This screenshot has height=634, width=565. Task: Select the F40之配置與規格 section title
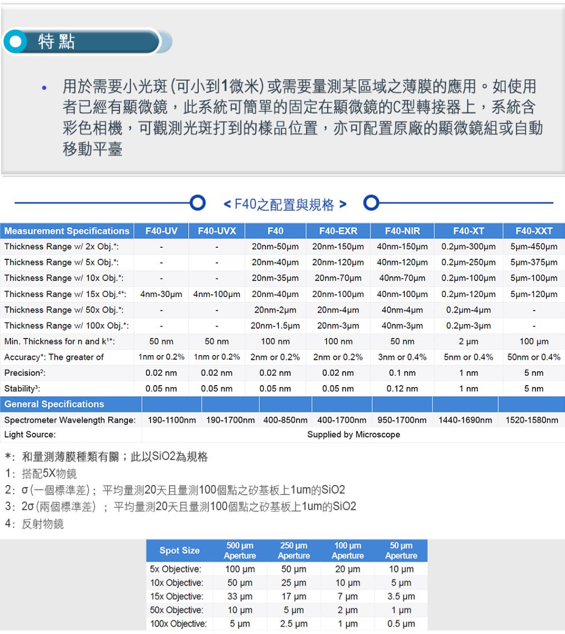point(285,204)
